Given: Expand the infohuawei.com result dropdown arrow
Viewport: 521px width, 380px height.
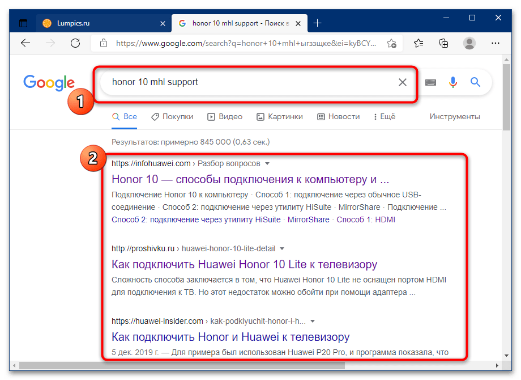Looking at the screenshot, I should point(267,164).
